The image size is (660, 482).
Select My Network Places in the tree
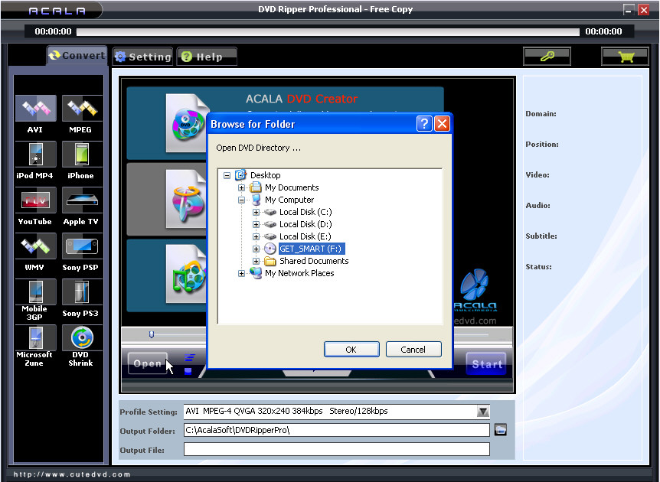[299, 273]
